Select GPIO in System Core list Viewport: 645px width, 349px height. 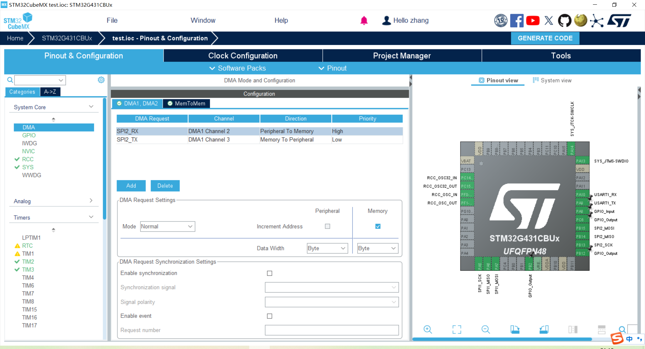29,135
